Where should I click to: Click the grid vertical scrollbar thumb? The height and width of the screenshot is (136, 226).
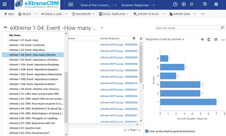click(141, 64)
